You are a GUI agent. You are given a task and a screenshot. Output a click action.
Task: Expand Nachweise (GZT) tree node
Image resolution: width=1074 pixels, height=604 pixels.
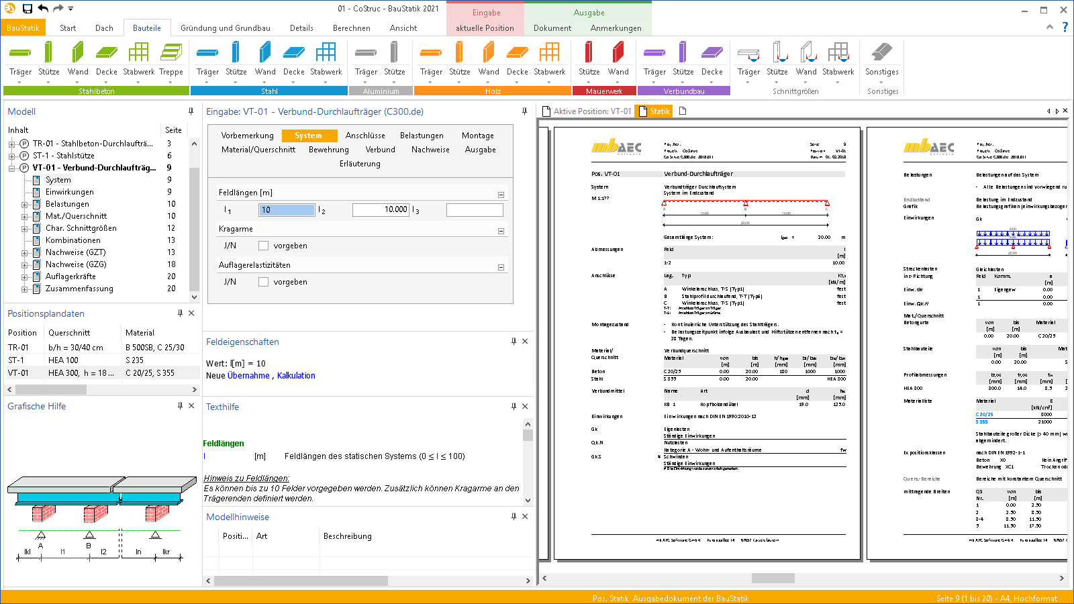(24, 252)
